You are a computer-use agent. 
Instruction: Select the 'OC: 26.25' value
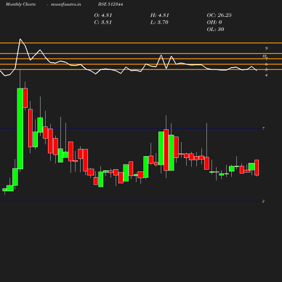point(219,15)
